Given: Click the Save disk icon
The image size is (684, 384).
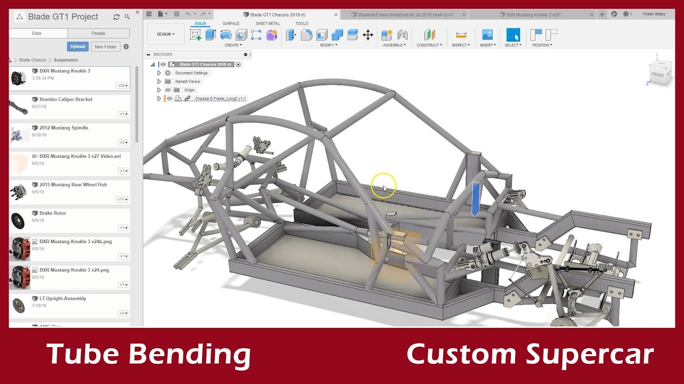Looking at the screenshot, I should [176, 14].
